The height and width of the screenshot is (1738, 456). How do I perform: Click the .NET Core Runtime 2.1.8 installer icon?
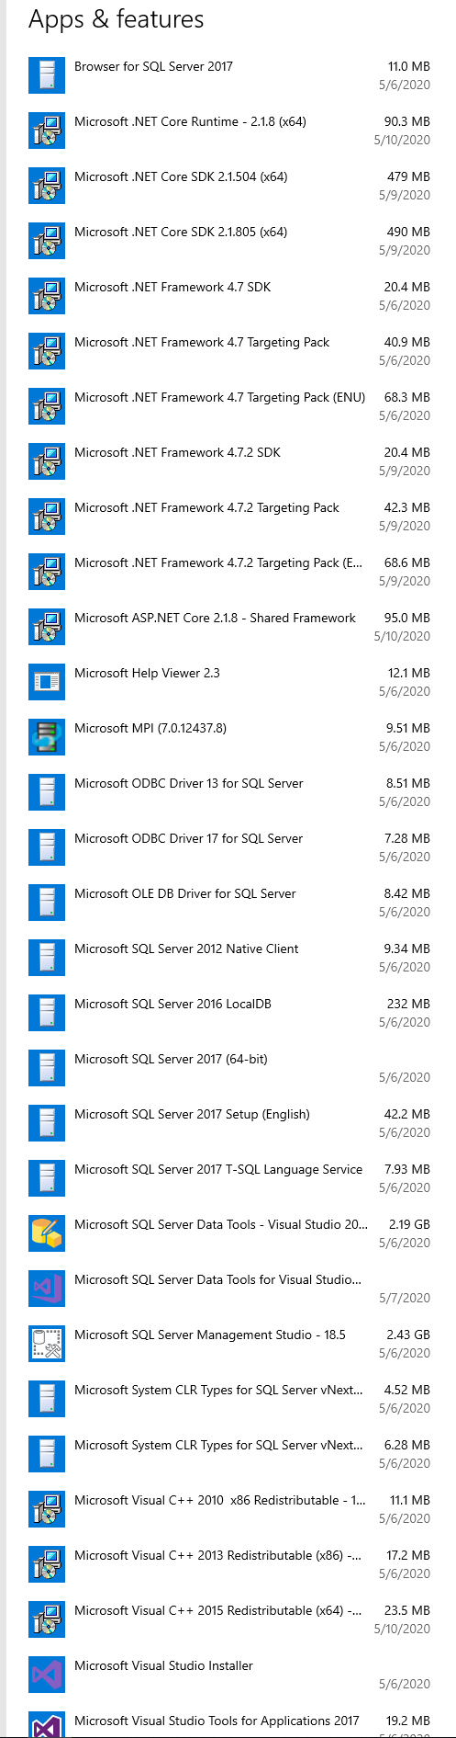pos(47,131)
